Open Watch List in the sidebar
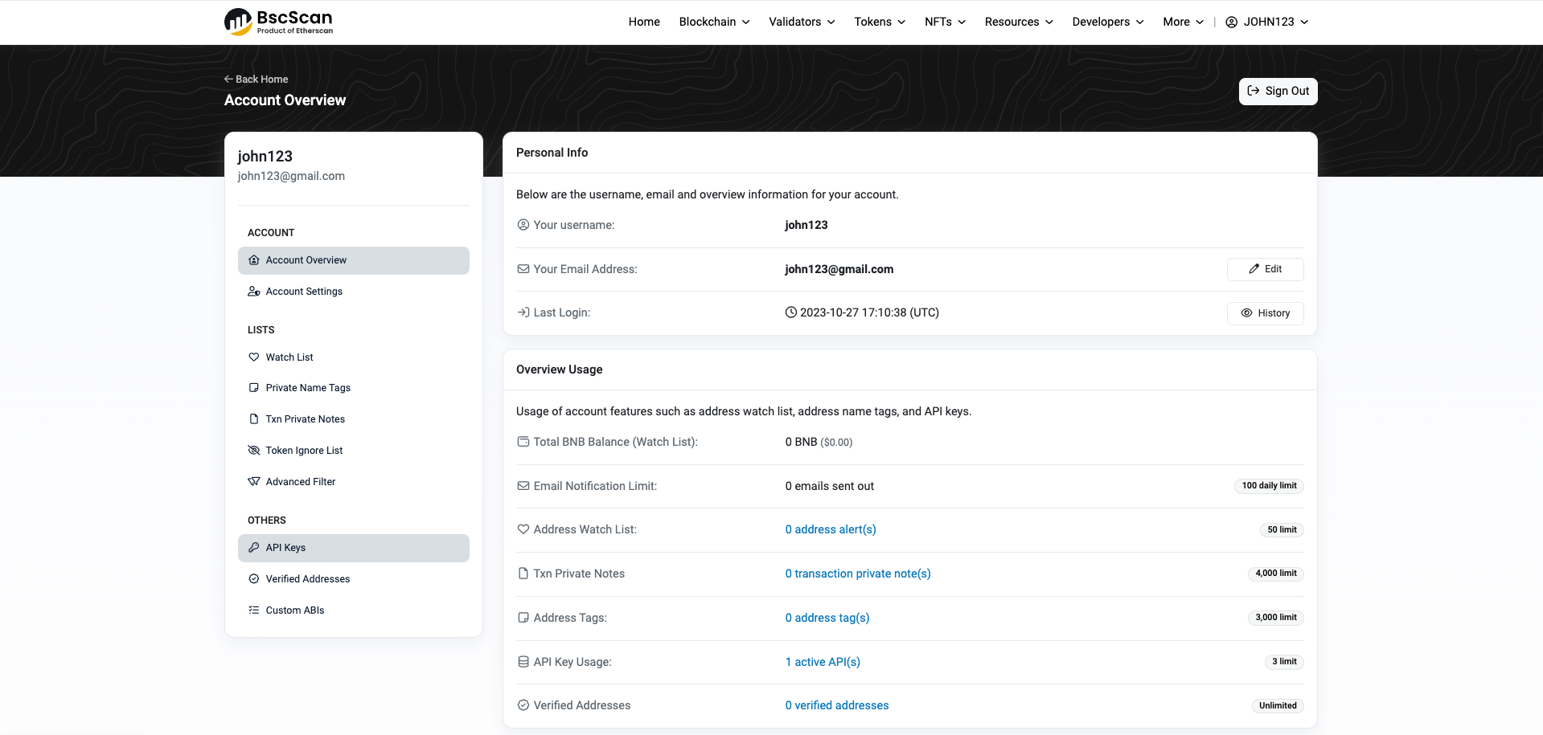 (354, 357)
